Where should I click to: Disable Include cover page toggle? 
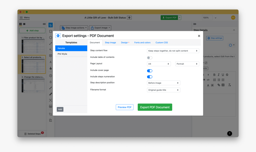pyautogui.click(x=149, y=71)
